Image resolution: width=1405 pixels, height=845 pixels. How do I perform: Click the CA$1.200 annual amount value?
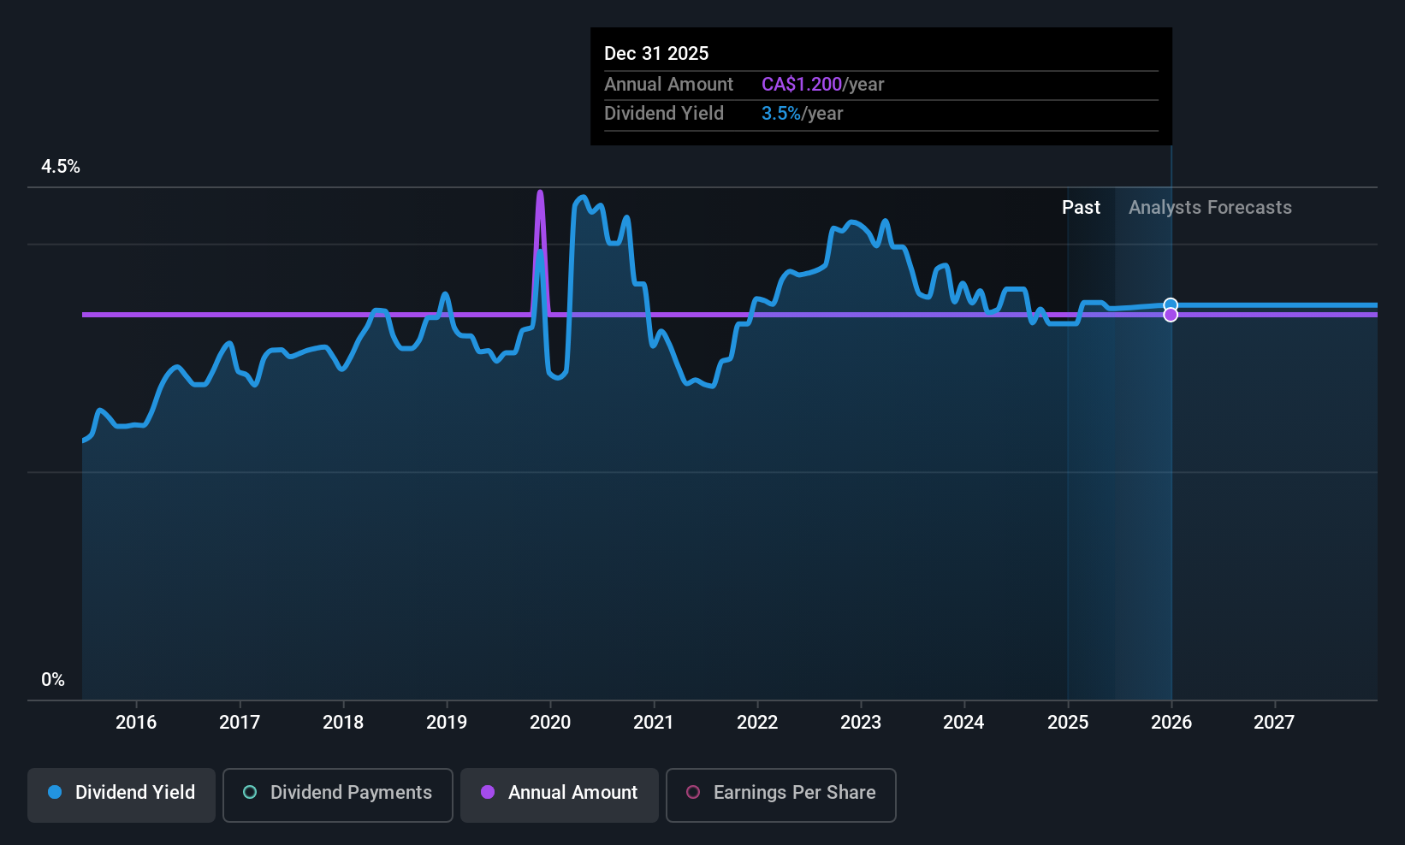pyautogui.click(x=802, y=85)
